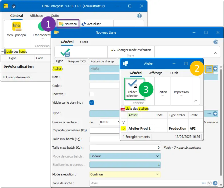
Task: Switch to the Régions TRS tab
Action: [x=77, y=61]
